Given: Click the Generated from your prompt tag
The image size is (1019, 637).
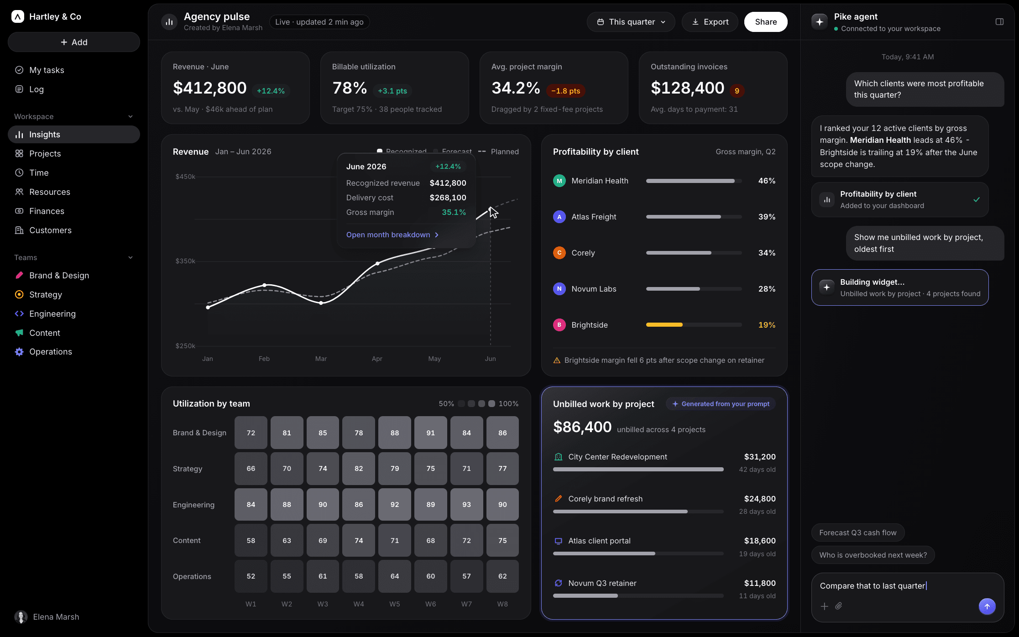Looking at the screenshot, I should tap(721, 404).
